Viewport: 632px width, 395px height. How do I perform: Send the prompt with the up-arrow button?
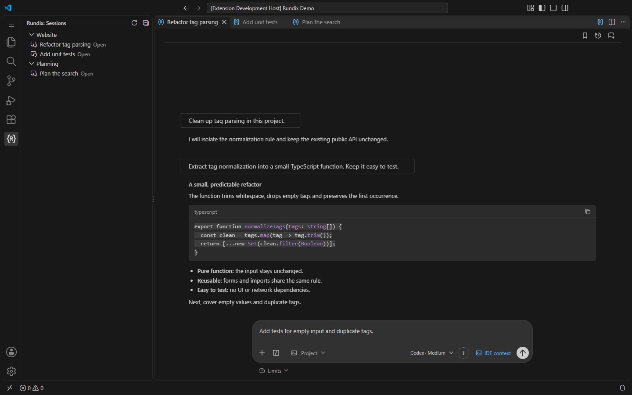pyautogui.click(x=523, y=353)
